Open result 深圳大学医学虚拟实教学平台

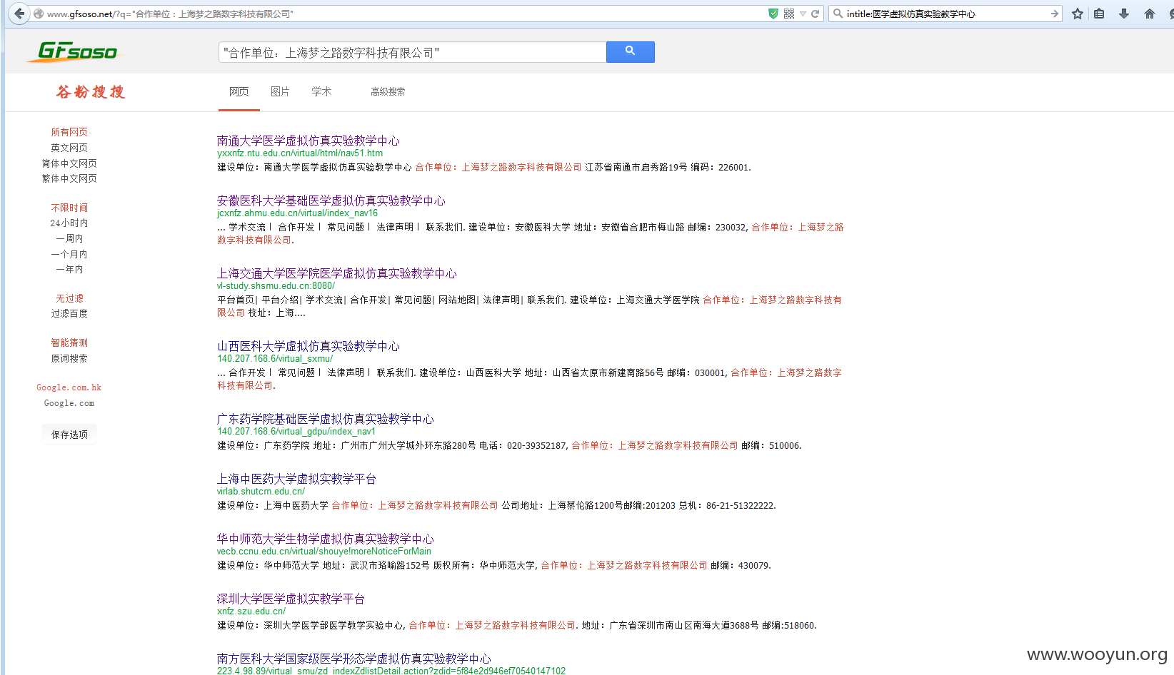[x=291, y=599]
